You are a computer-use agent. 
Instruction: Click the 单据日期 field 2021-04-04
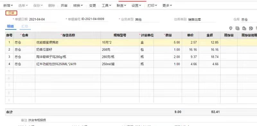pos(43,20)
